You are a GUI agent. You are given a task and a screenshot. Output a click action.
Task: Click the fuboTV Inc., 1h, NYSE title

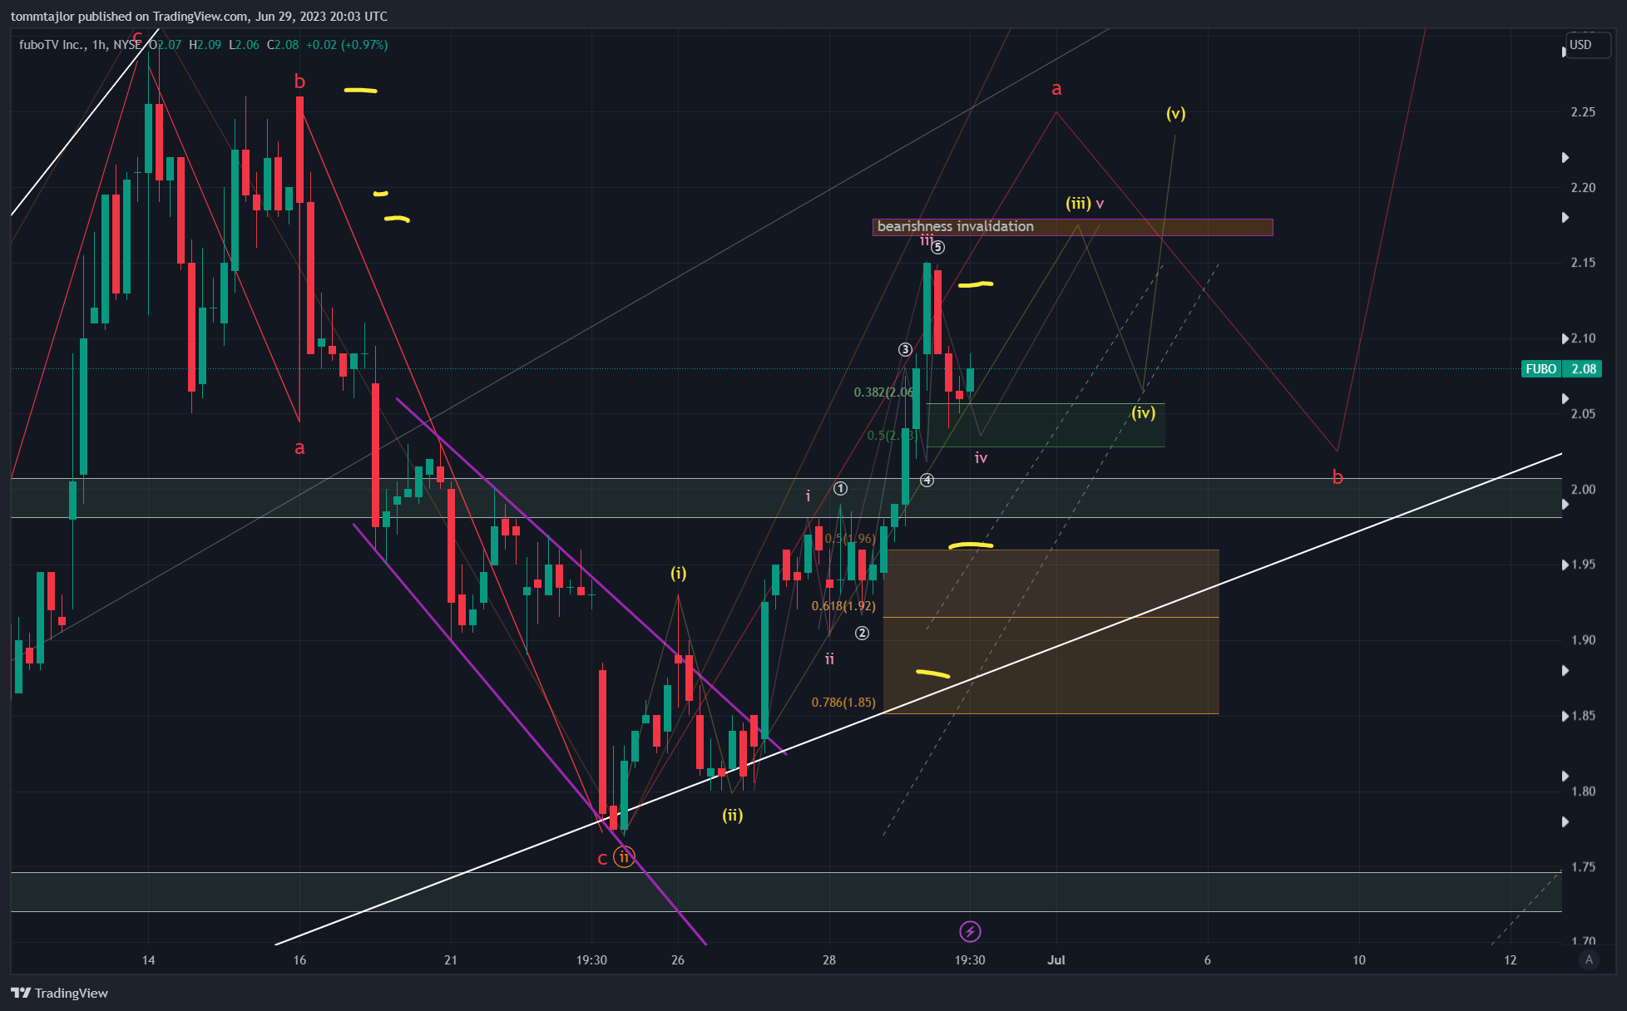[x=81, y=45]
